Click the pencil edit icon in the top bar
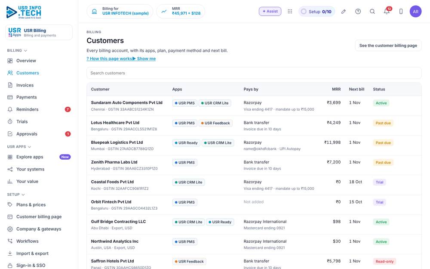Screen dimensions: 430x269 pos(343,11)
